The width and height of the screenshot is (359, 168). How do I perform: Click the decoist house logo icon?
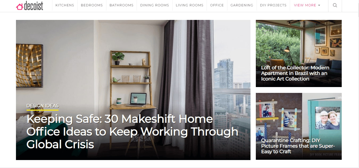(x=19, y=6)
